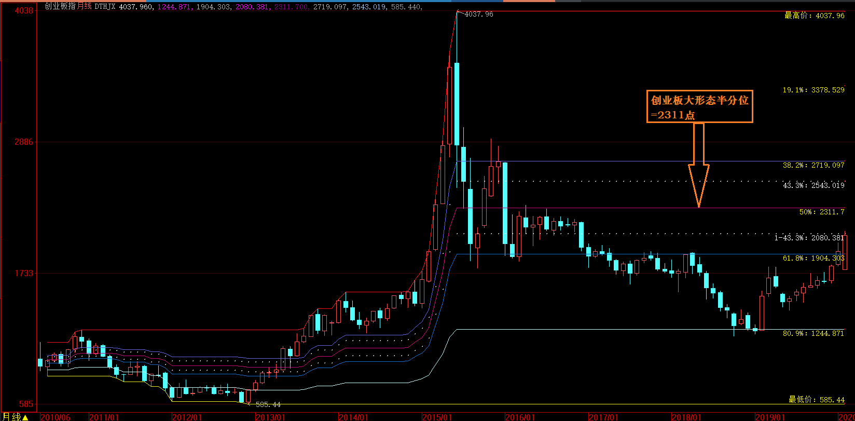Click the 585 price axis label
This screenshot has height=421, width=855.
[x=26, y=404]
